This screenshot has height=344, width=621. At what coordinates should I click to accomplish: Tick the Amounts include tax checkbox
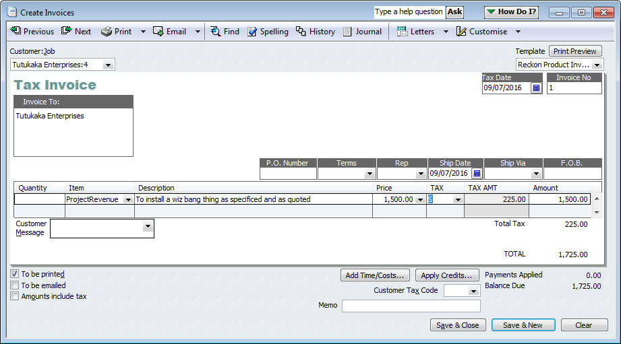[15, 296]
